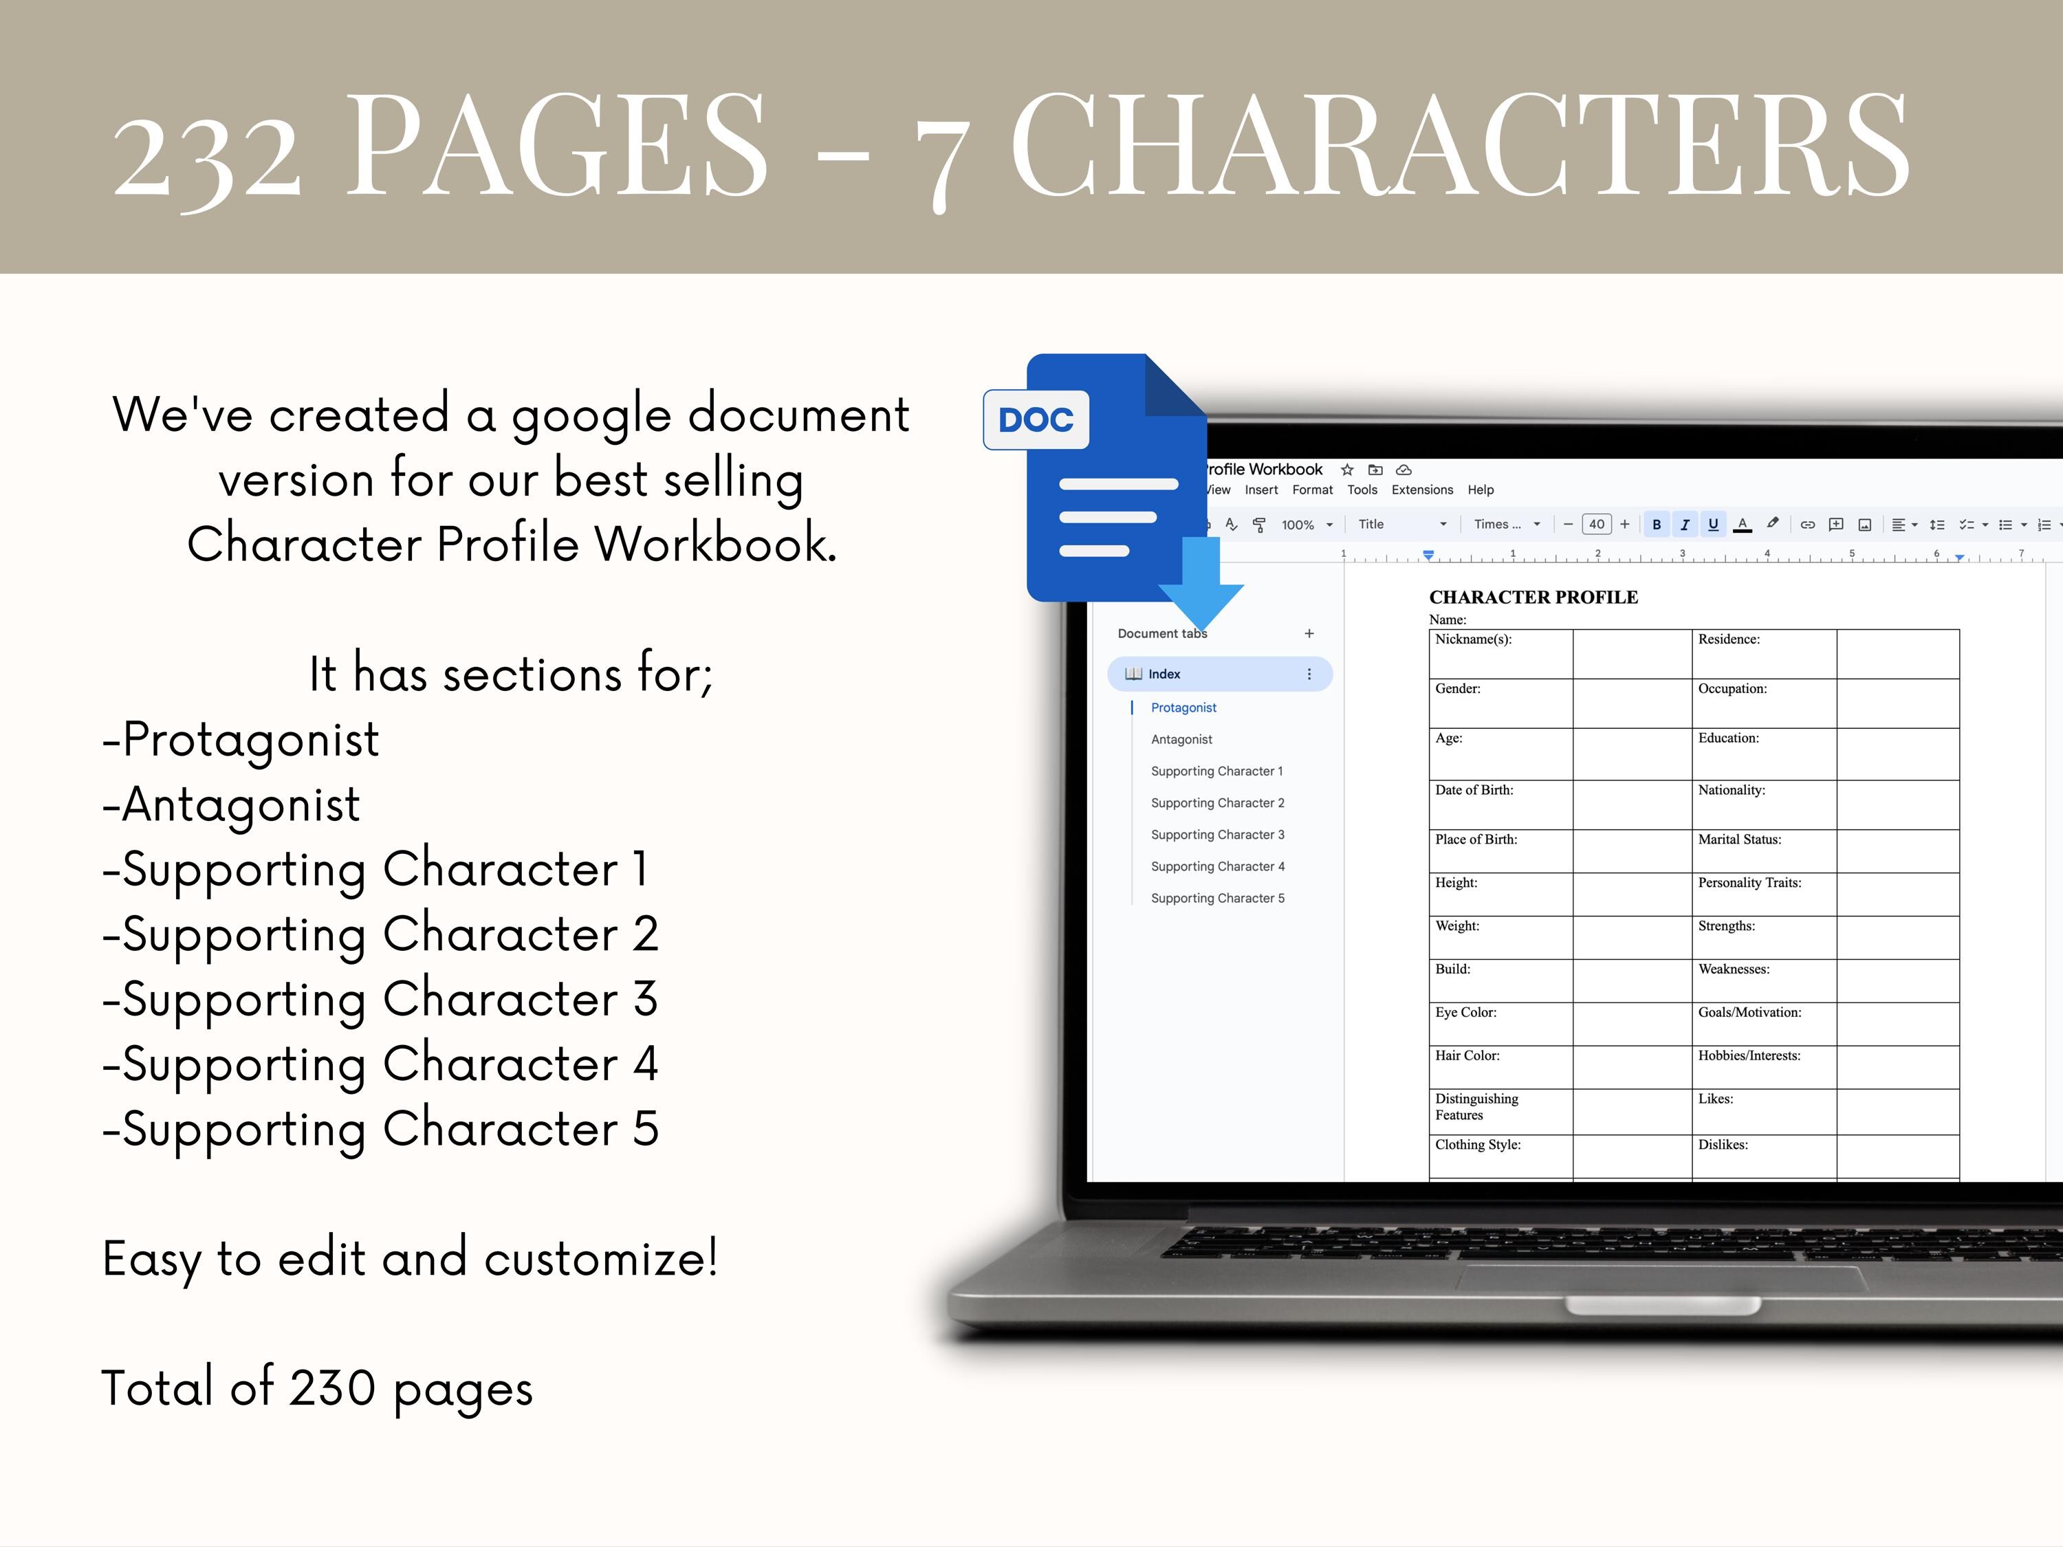Toggle bold formatting
This screenshot has width=2063, height=1547.
point(1657,524)
